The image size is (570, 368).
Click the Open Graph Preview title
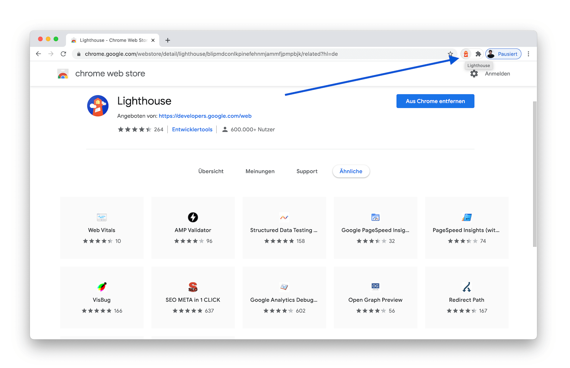375,300
